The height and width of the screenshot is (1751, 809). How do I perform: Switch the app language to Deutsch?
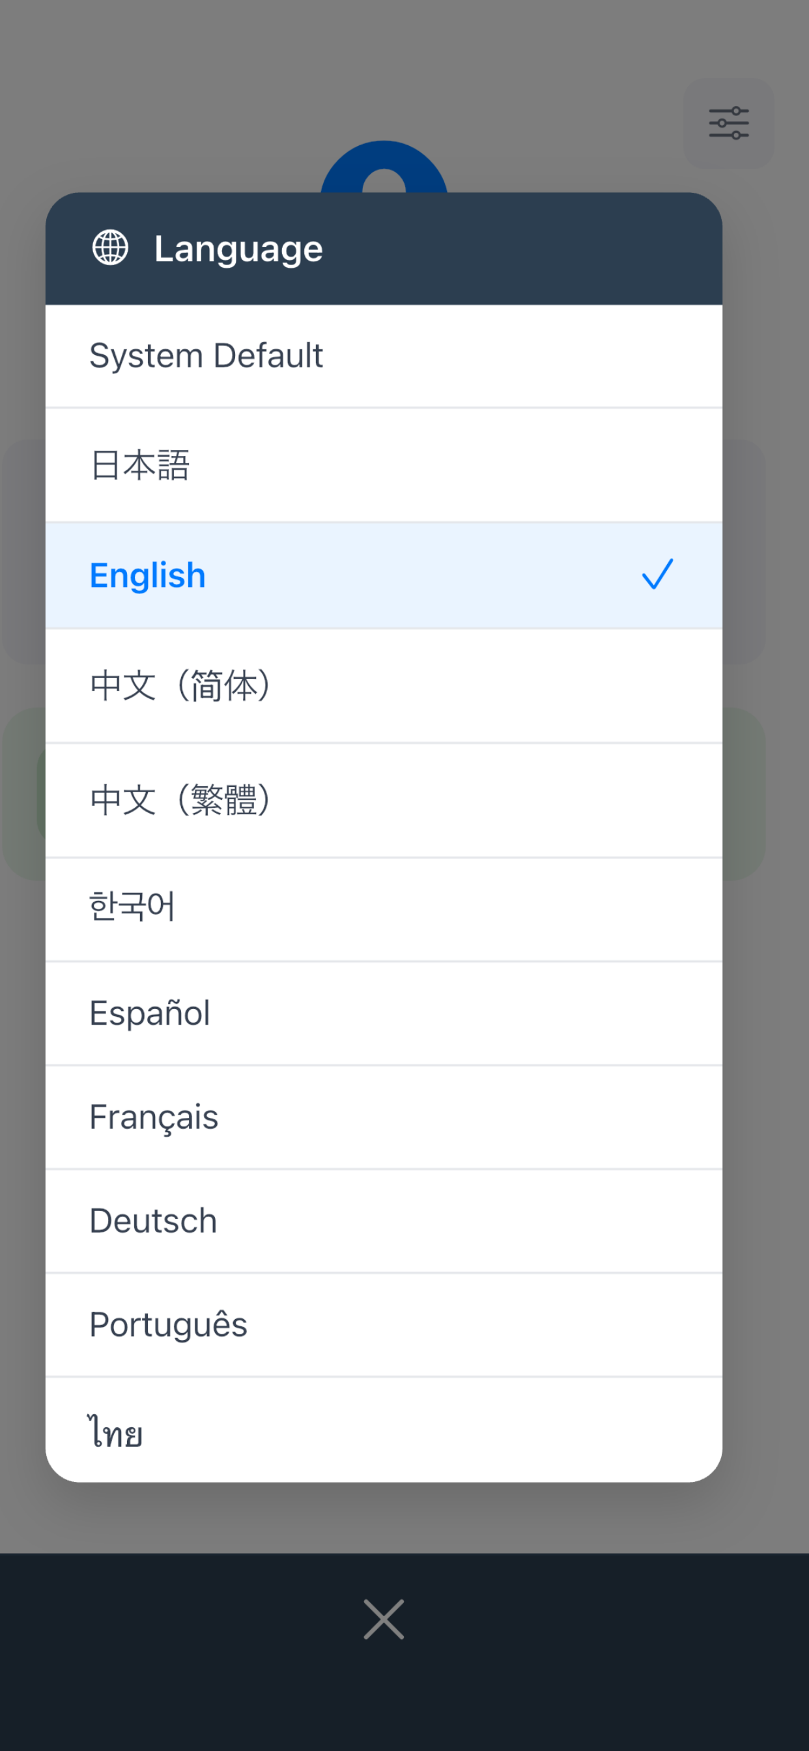pos(153,1221)
